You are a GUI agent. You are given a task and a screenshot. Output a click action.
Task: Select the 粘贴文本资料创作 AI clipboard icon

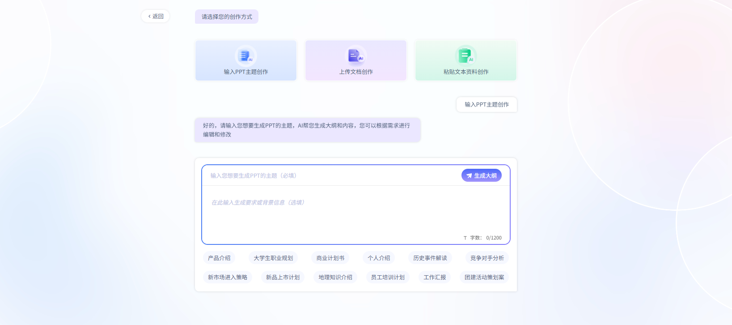(466, 56)
